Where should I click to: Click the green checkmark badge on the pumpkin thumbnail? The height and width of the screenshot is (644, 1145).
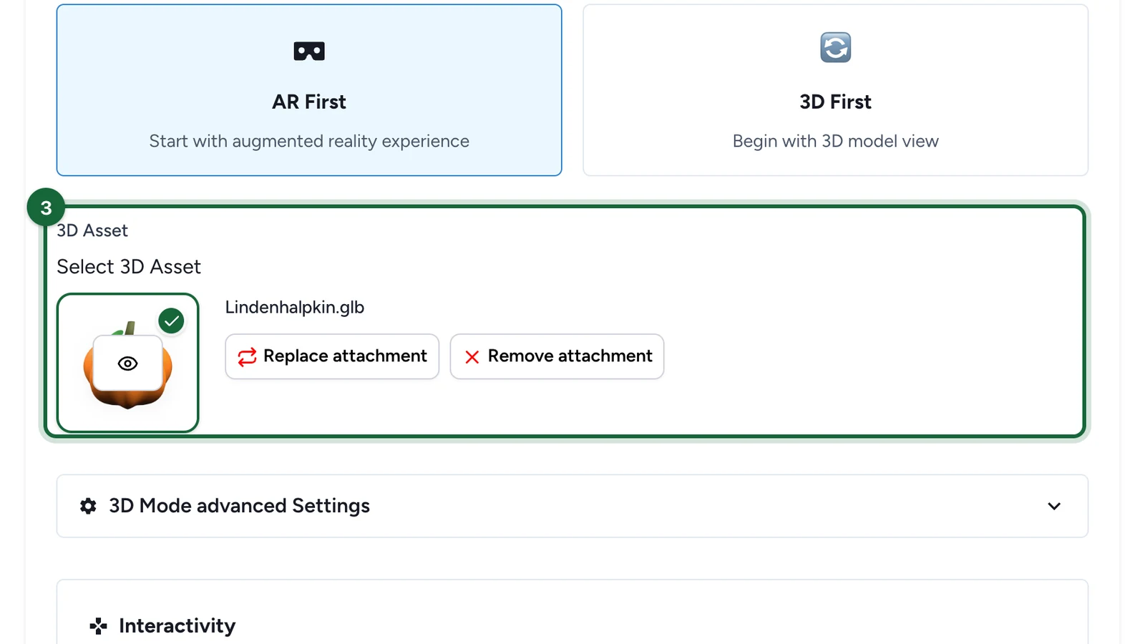click(x=172, y=321)
